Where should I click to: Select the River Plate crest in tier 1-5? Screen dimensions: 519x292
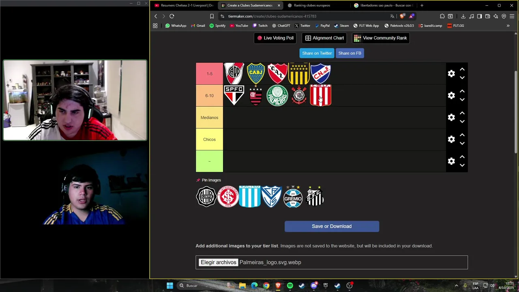tap(234, 73)
